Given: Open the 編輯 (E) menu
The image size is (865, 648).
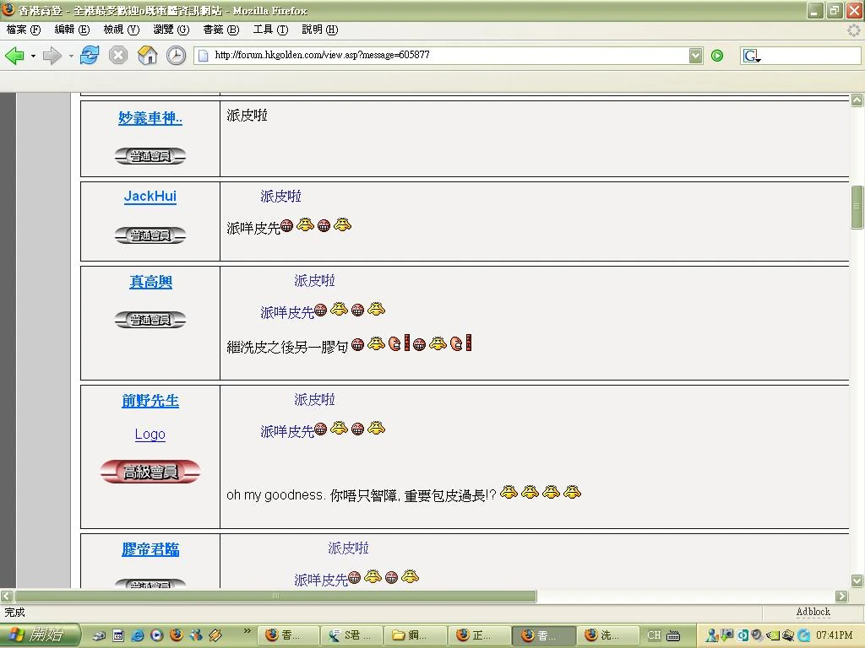Looking at the screenshot, I should pos(72,30).
